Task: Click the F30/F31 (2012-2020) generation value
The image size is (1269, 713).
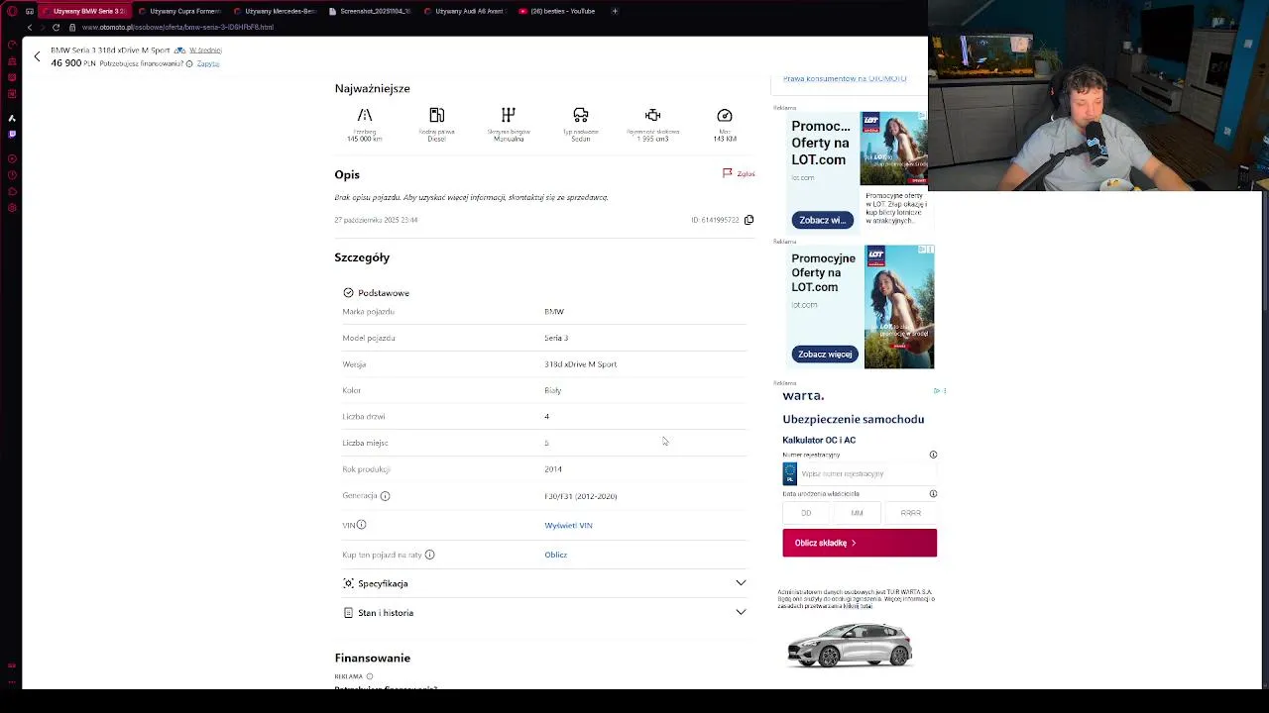Action: click(581, 496)
